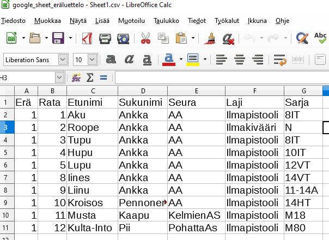Cut selection with the scissors icon
The image size is (329, 240).
(x=145, y=38)
